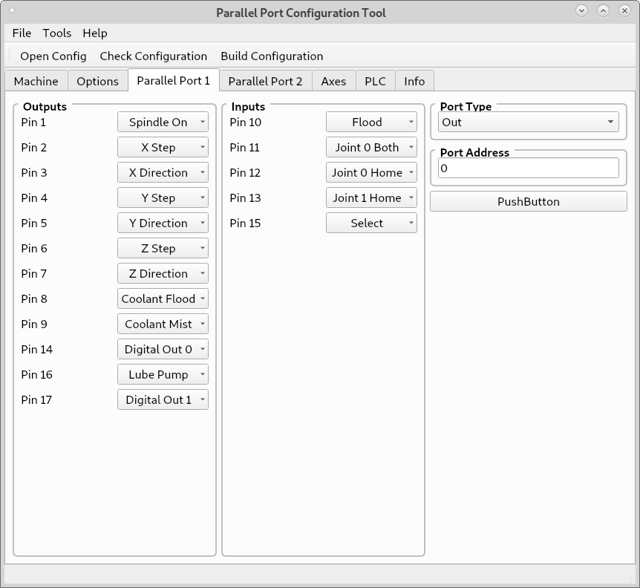
Task: Click the Pin 15 label
Action: click(x=245, y=223)
